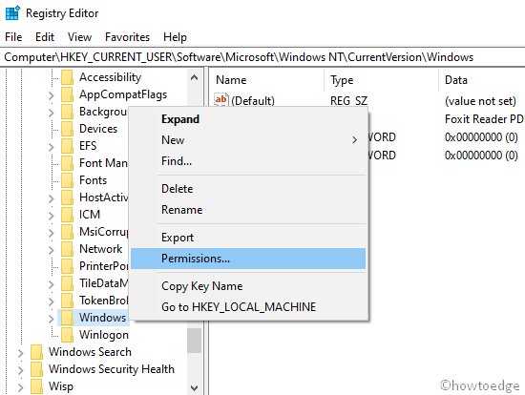
Task: Click the scroll up arrow in tree pane
Action: [x=194, y=78]
